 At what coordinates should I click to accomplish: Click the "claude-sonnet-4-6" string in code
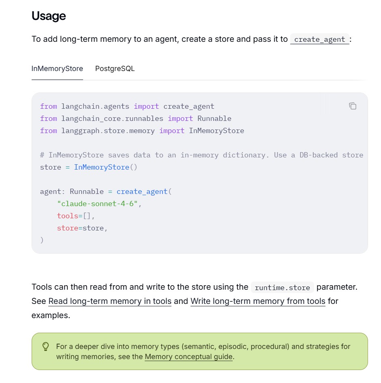point(97,204)
